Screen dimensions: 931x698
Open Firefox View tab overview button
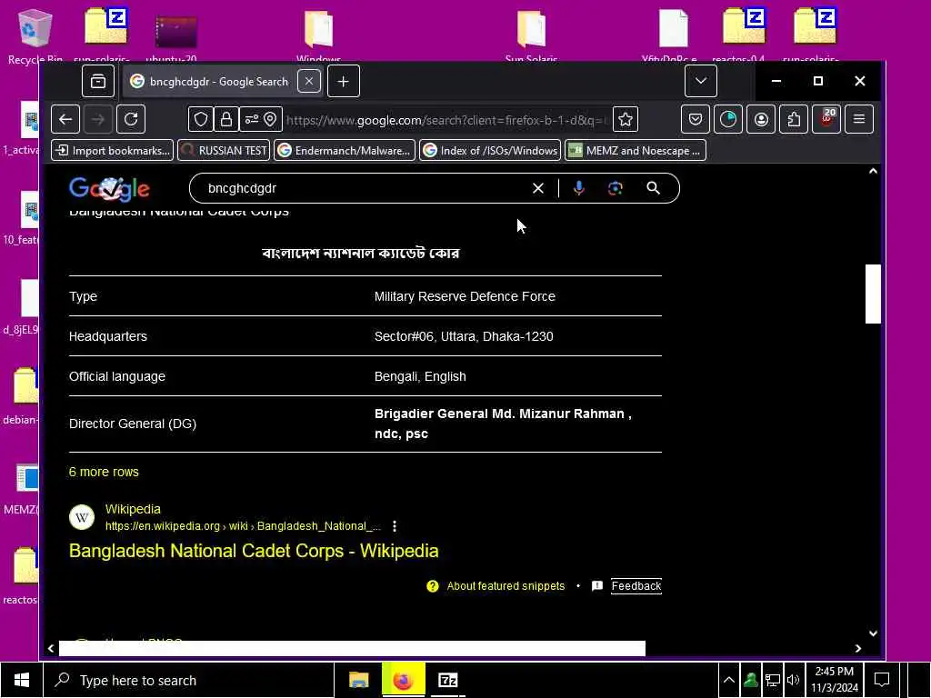point(98,81)
